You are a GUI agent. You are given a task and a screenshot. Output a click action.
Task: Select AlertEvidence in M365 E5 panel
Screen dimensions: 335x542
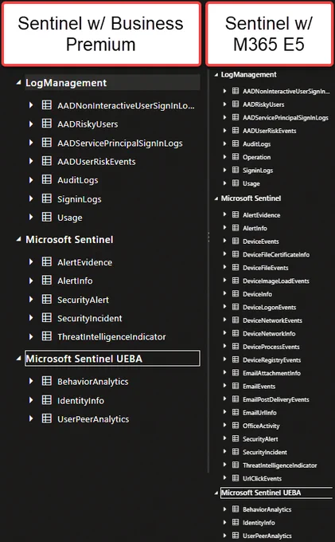tap(261, 215)
